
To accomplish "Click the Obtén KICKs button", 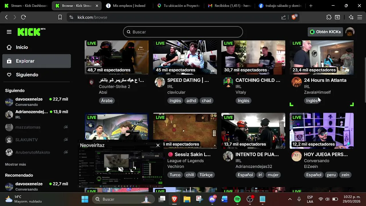I will 325,32.
